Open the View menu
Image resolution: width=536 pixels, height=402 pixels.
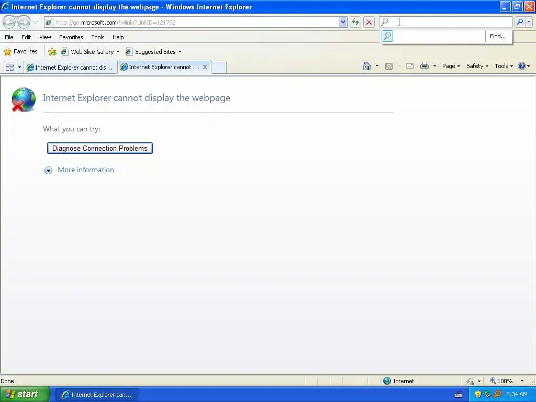(x=45, y=37)
